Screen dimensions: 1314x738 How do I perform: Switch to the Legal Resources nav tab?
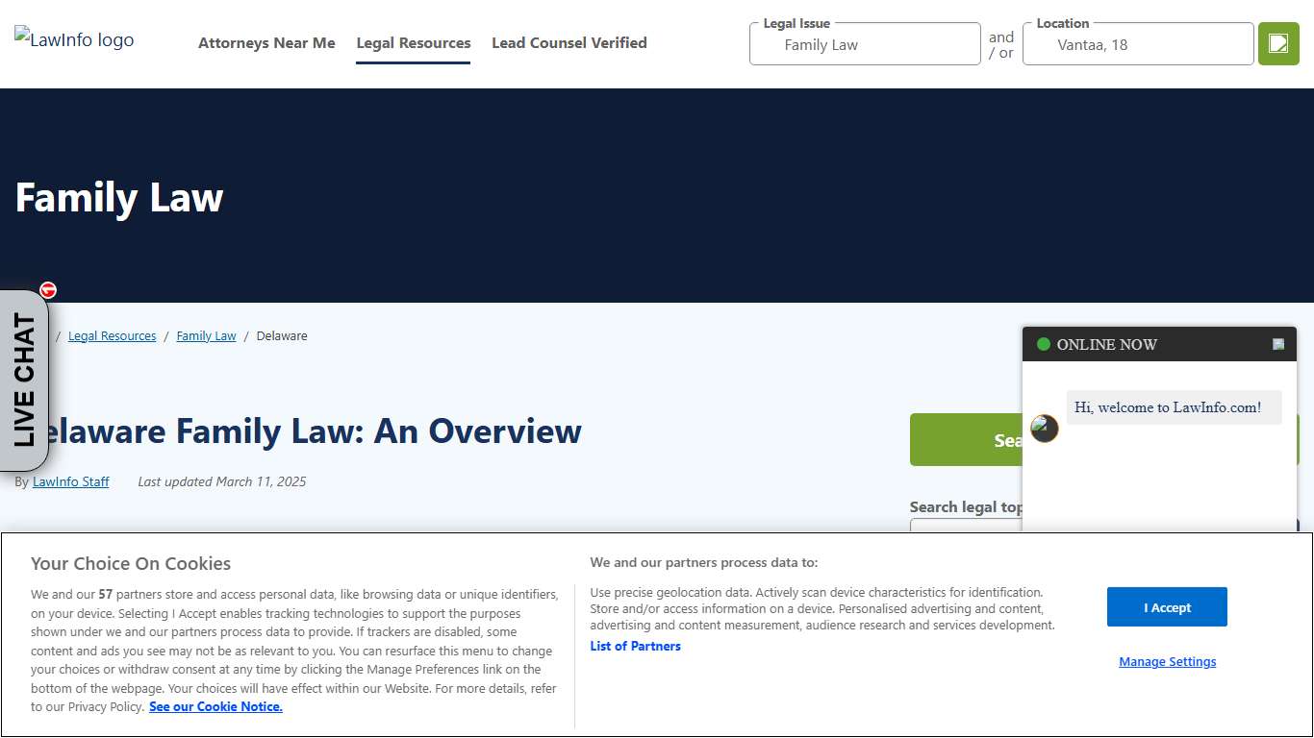coord(413,42)
